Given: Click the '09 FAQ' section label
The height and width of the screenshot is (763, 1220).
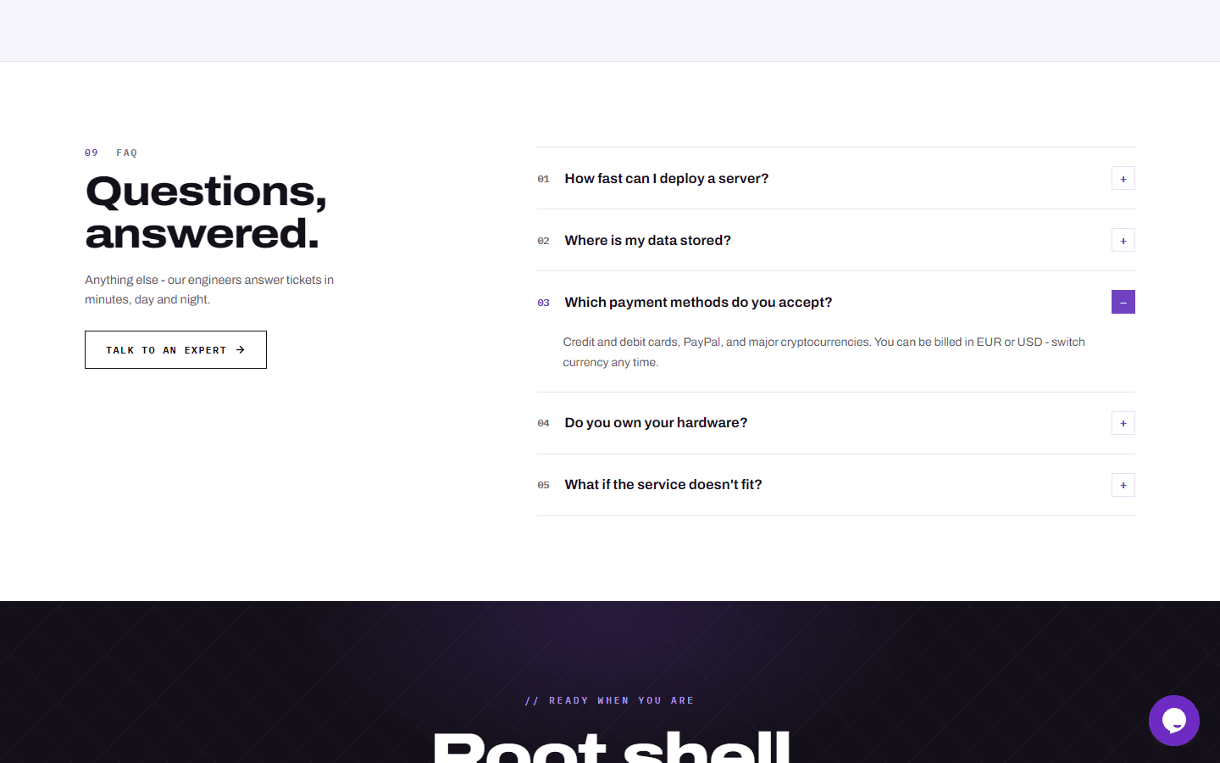Looking at the screenshot, I should coord(111,153).
